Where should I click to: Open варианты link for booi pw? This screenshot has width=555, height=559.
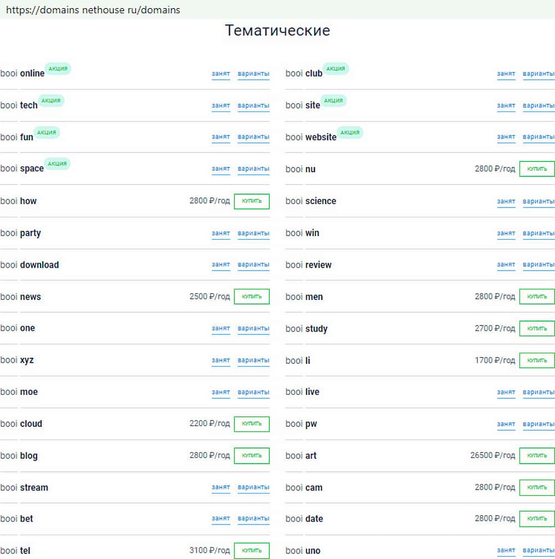pyautogui.click(x=538, y=424)
